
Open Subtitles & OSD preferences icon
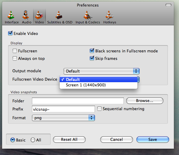point(59,15)
